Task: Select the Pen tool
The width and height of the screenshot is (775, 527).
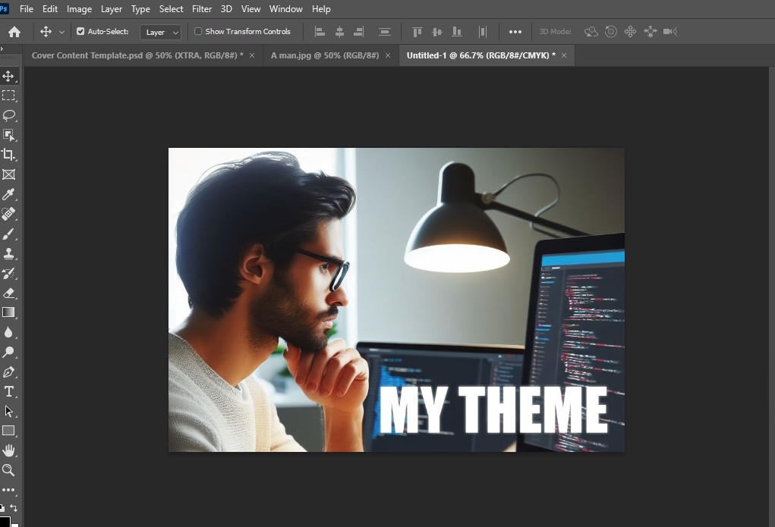Action: 8,372
